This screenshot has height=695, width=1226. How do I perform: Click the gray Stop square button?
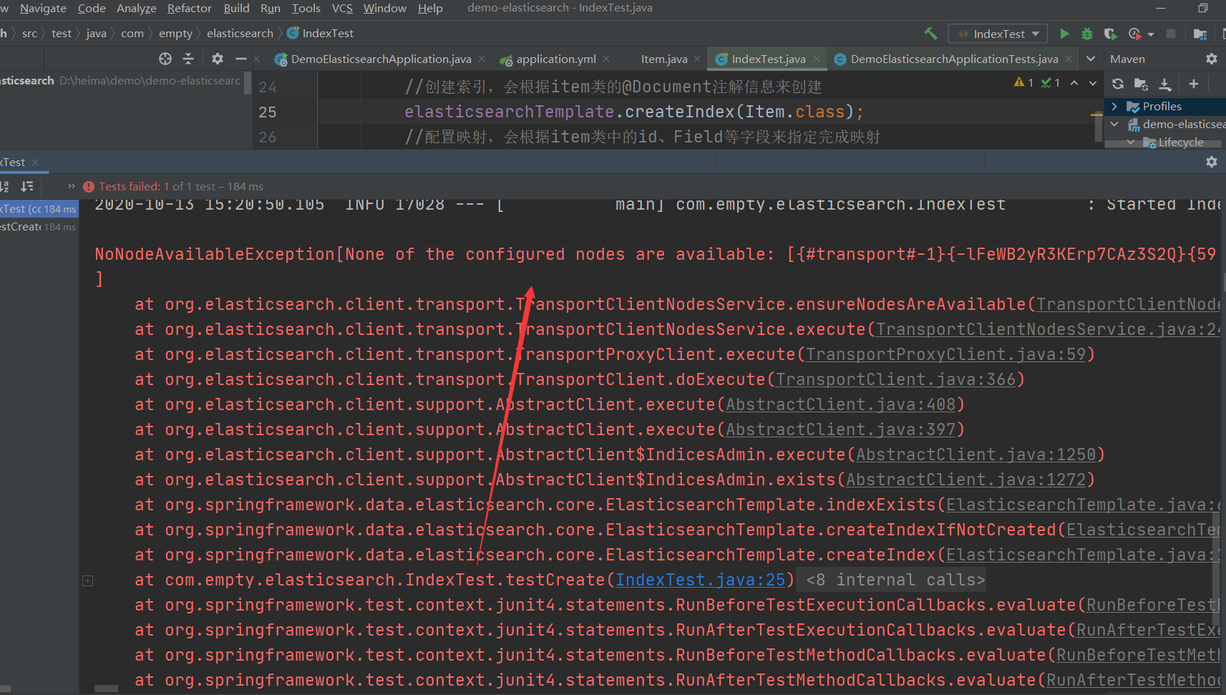(x=1171, y=34)
